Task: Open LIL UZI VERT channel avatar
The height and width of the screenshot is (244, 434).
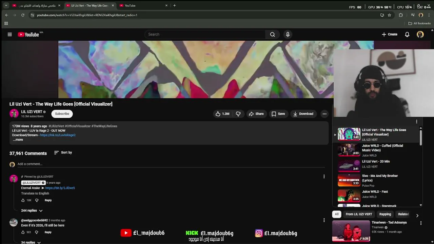Action: pyautogui.click(x=14, y=114)
